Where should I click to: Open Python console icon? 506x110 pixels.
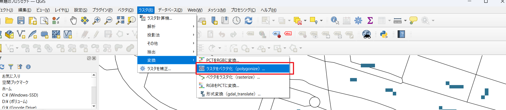[x=384, y=34]
